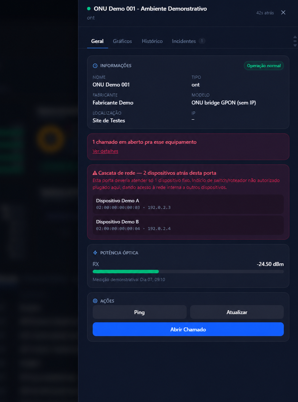Viewport: 298px width, 402px height.
Task: Click the RX optical power bar
Action: (x=188, y=271)
